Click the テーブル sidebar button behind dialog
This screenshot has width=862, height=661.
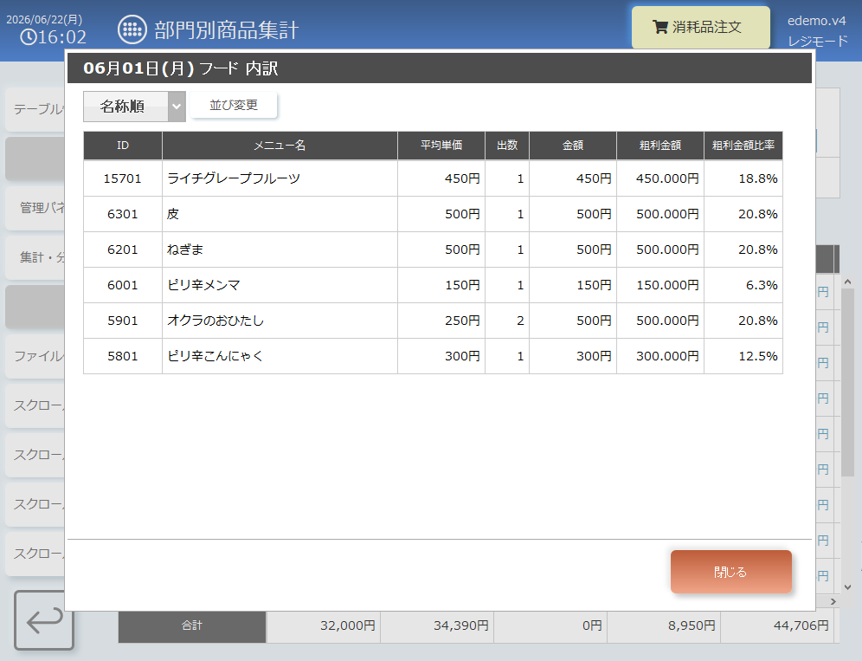(x=35, y=109)
